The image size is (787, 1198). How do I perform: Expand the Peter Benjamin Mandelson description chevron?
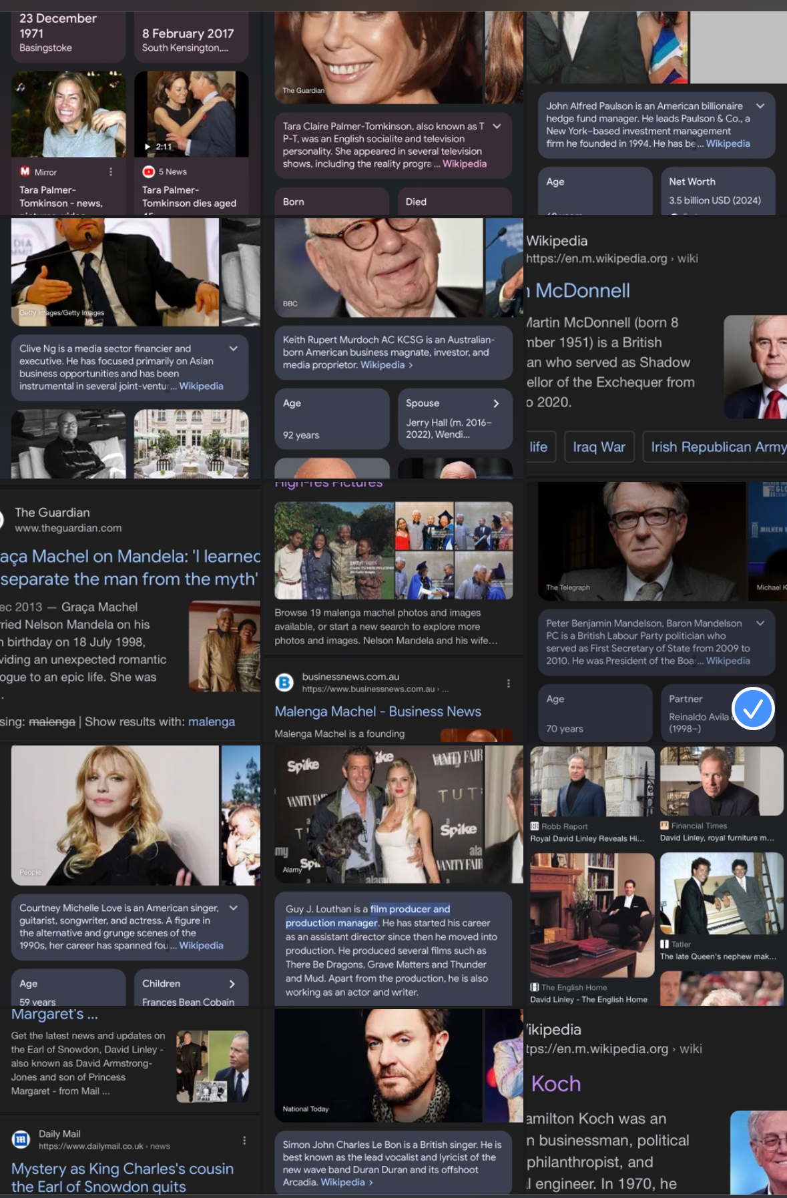[x=760, y=623]
